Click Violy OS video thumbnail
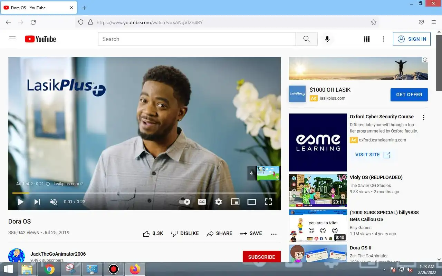 click(318, 190)
